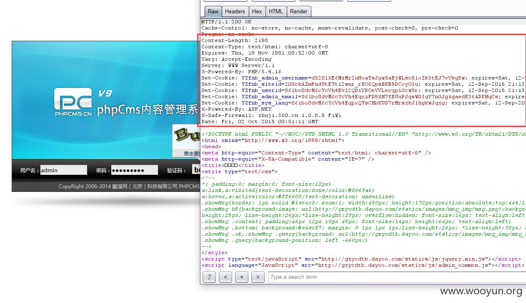Click the style type="text/css" line
Viewport: 526px width, 303px height.
[240, 171]
